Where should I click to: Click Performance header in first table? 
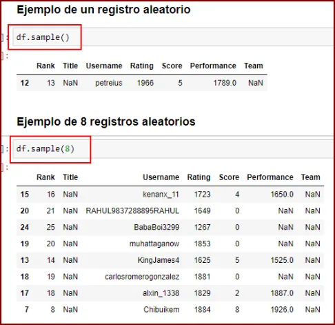pyautogui.click(x=213, y=66)
